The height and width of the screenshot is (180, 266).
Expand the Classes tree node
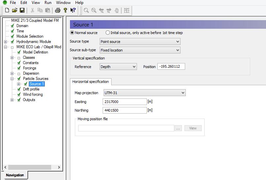[12, 57]
